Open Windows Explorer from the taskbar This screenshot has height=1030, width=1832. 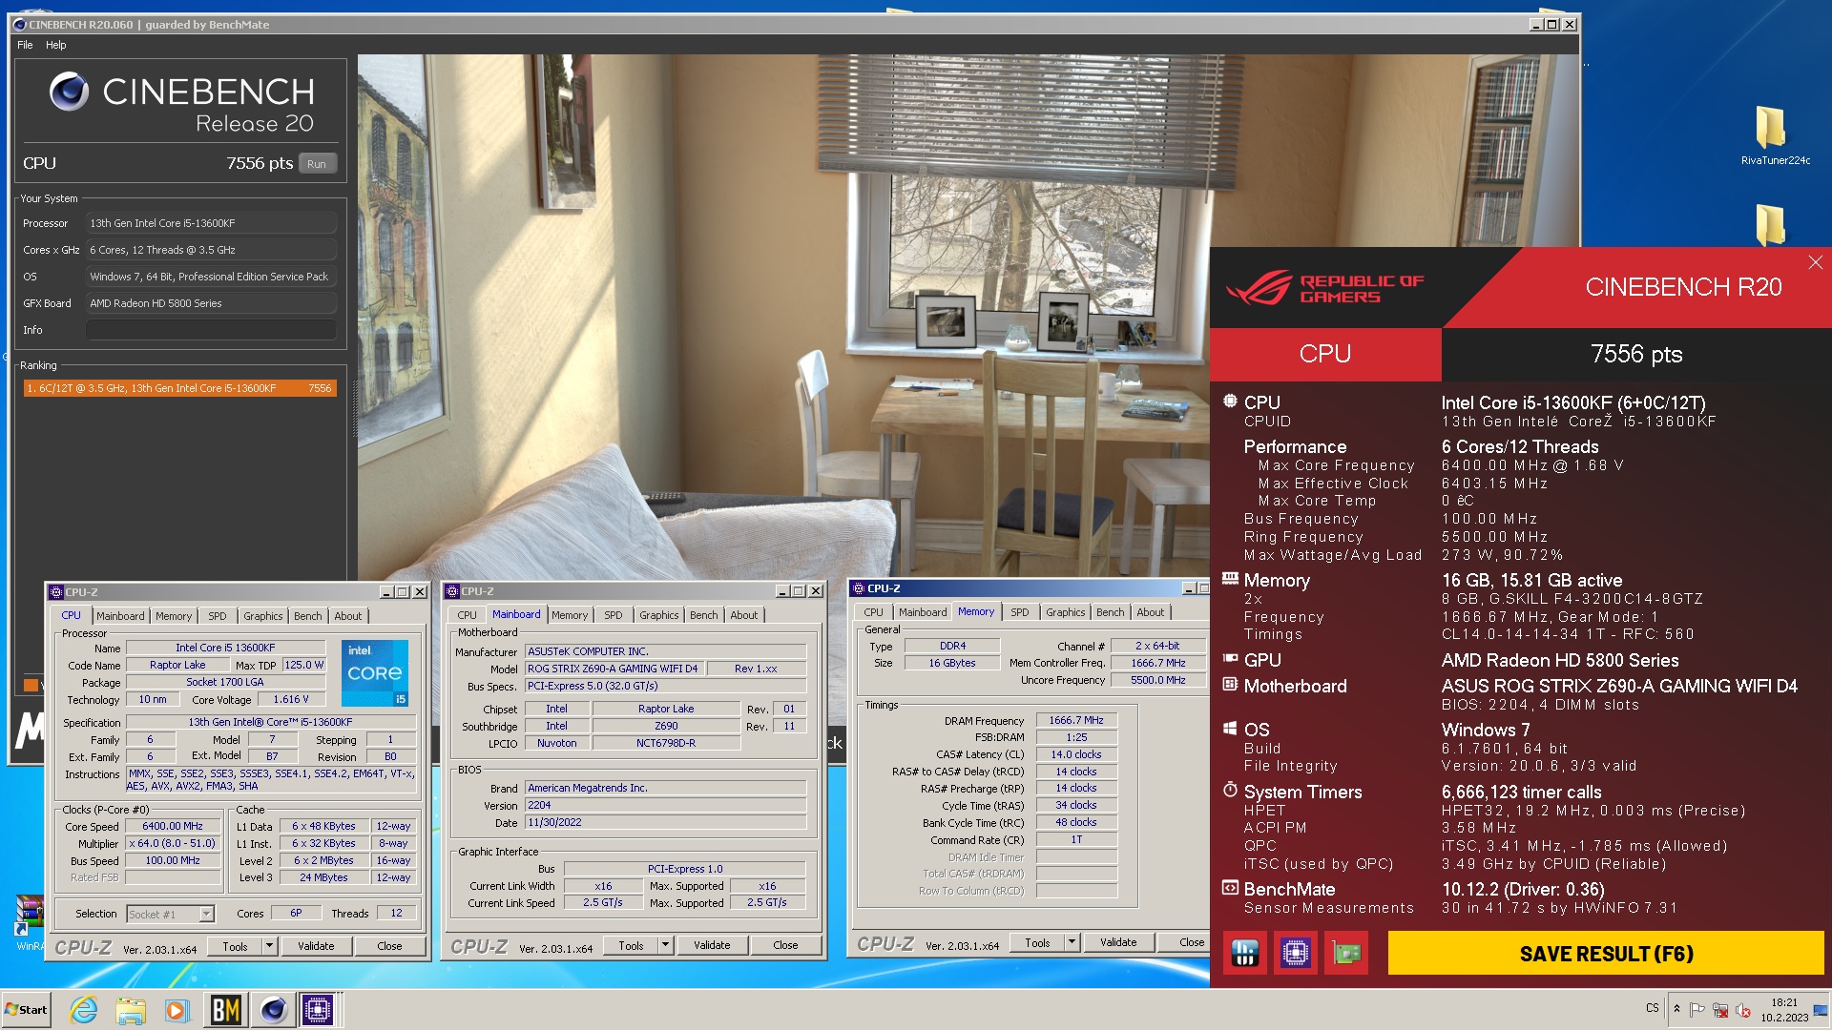131,1010
